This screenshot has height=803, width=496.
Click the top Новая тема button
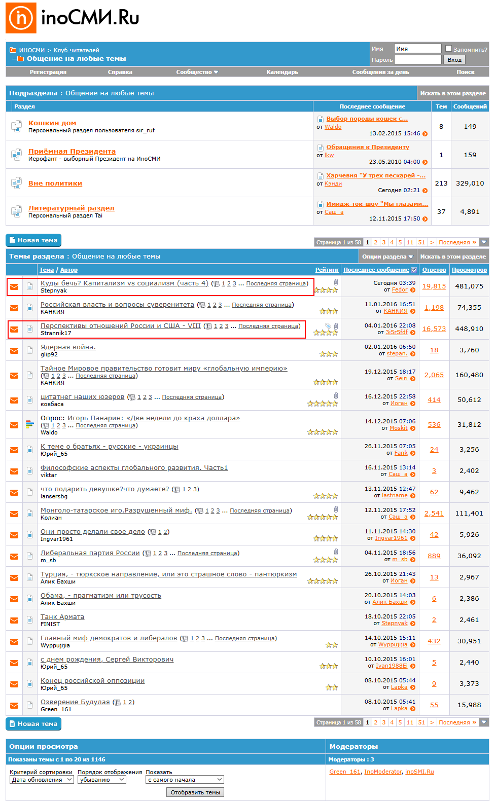tap(33, 240)
